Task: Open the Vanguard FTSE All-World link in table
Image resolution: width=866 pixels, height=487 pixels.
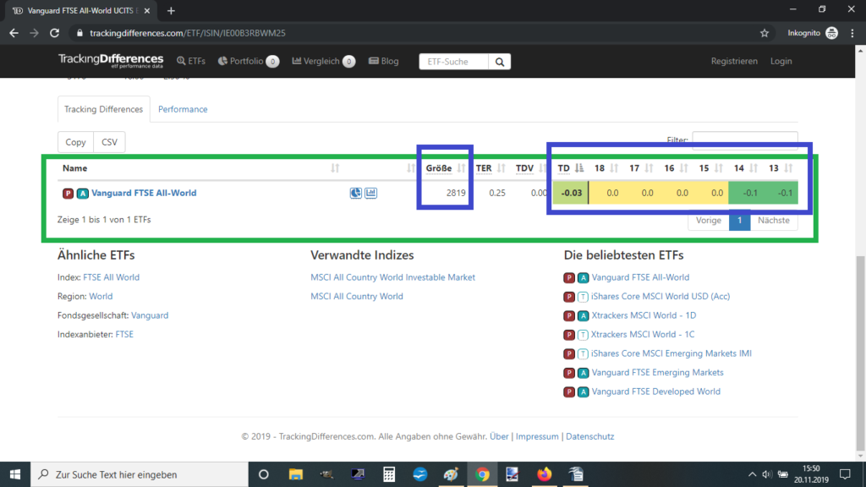Action: click(x=144, y=194)
